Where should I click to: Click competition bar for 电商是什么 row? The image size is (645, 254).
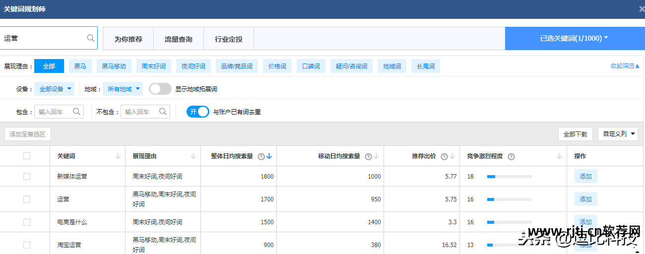point(510,222)
